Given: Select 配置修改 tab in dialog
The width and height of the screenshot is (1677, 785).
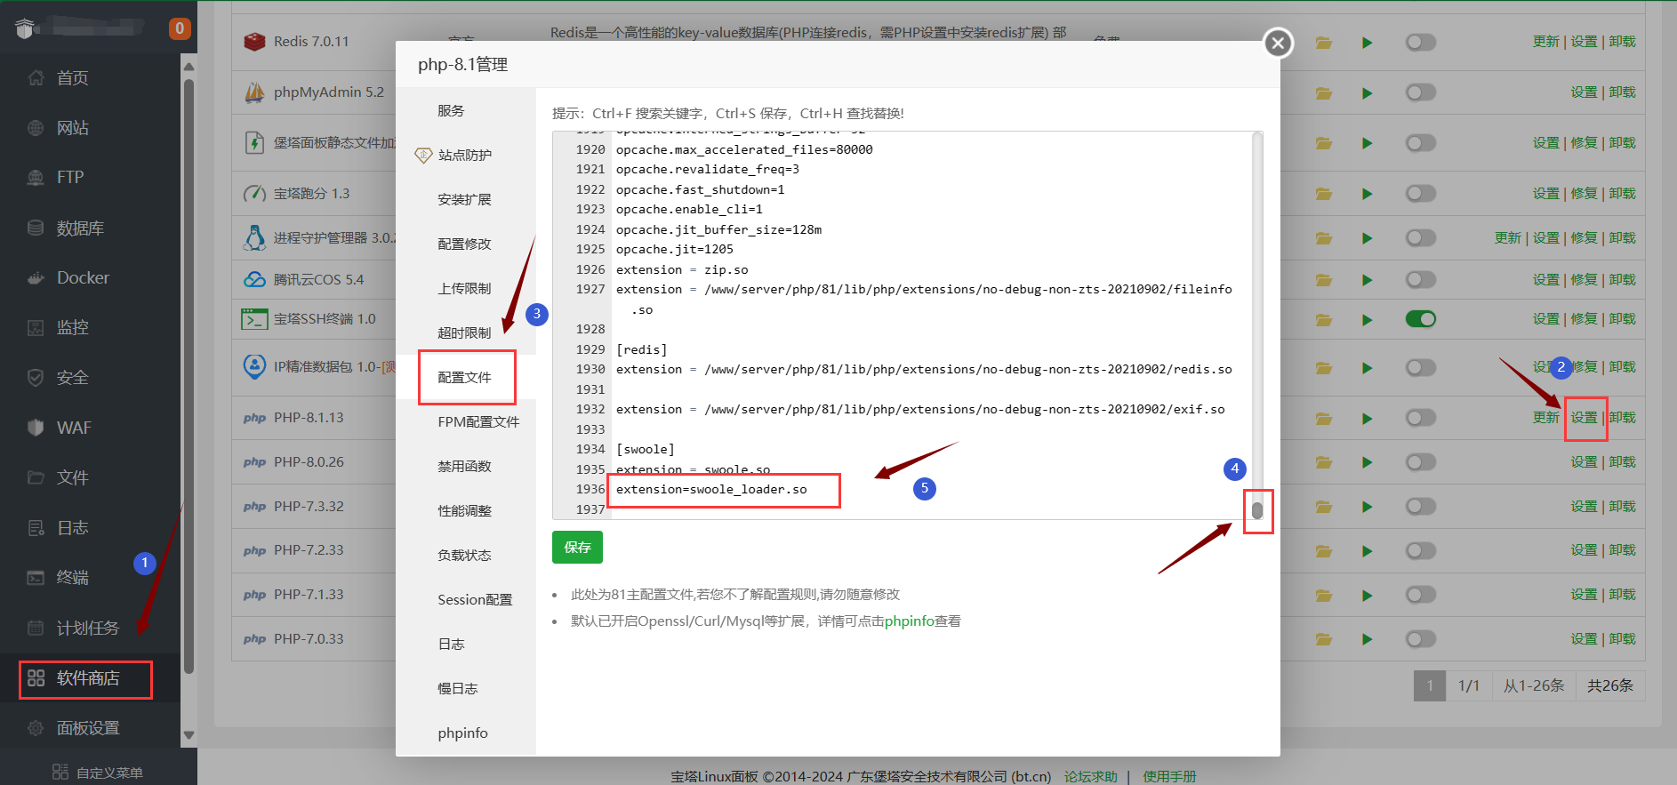Looking at the screenshot, I should [466, 244].
